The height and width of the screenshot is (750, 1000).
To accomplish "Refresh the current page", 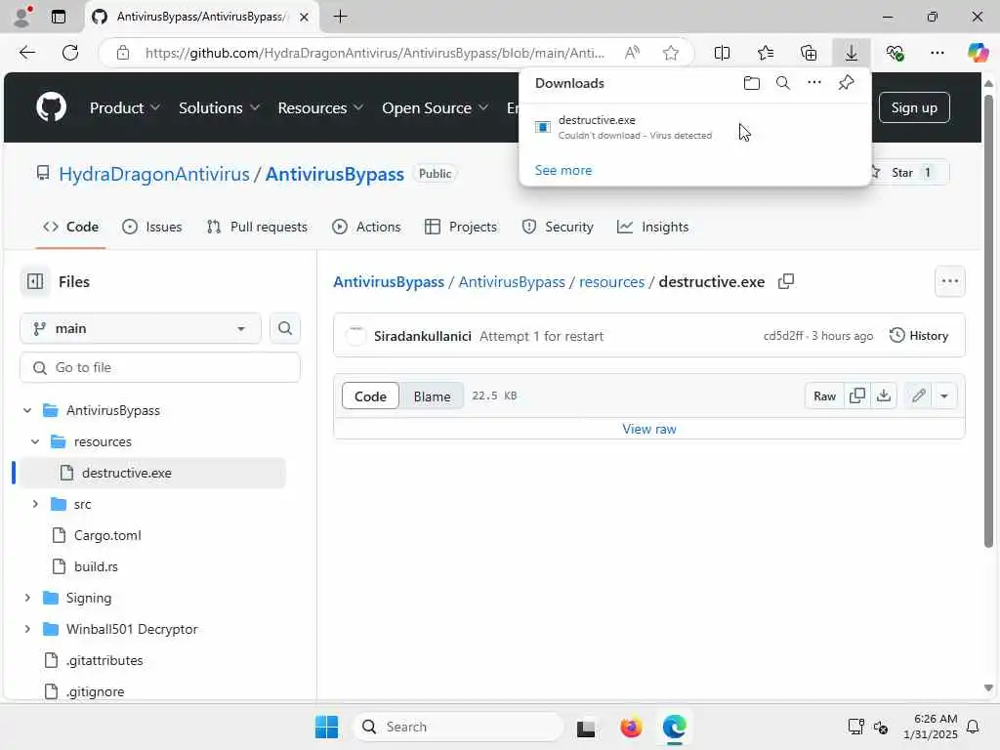I will pyautogui.click(x=70, y=53).
